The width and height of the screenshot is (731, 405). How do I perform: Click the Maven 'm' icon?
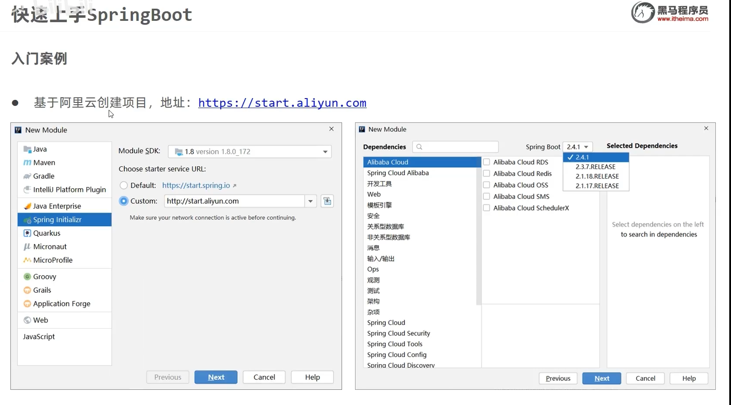pos(27,163)
